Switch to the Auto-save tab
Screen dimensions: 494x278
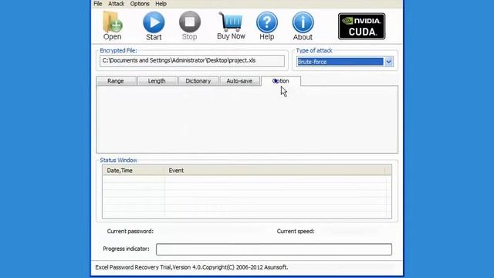239,81
